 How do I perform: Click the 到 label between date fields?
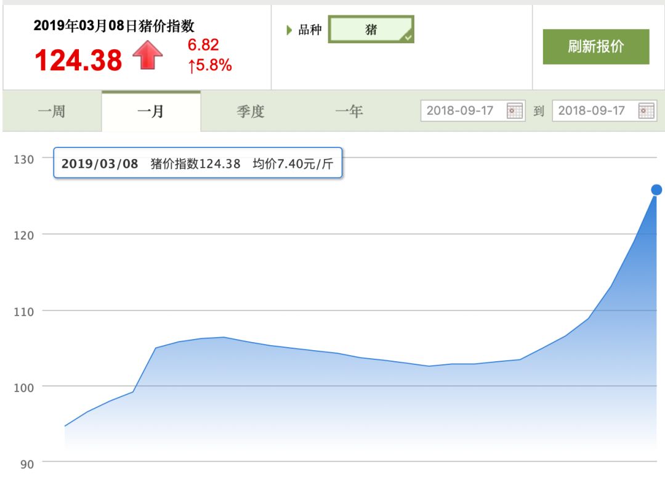[x=539, y=111]
